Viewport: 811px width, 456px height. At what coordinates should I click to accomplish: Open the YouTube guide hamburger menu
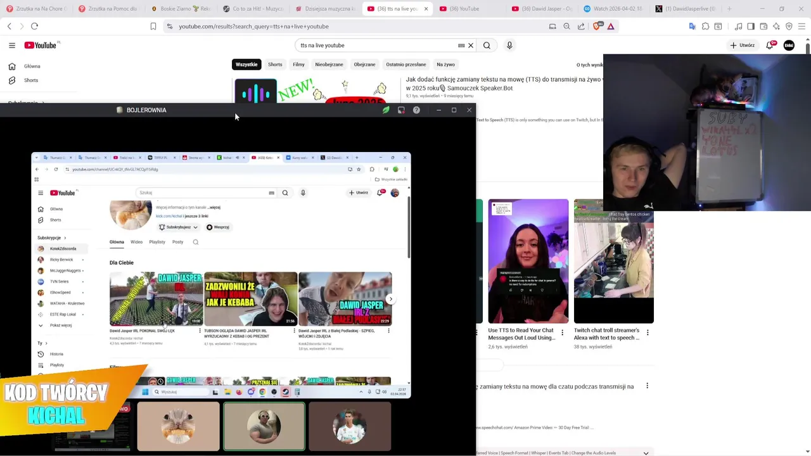click(x=11, y=45)
